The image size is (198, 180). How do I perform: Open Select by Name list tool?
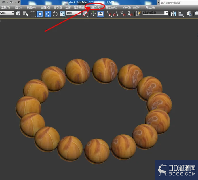(25, 14)
